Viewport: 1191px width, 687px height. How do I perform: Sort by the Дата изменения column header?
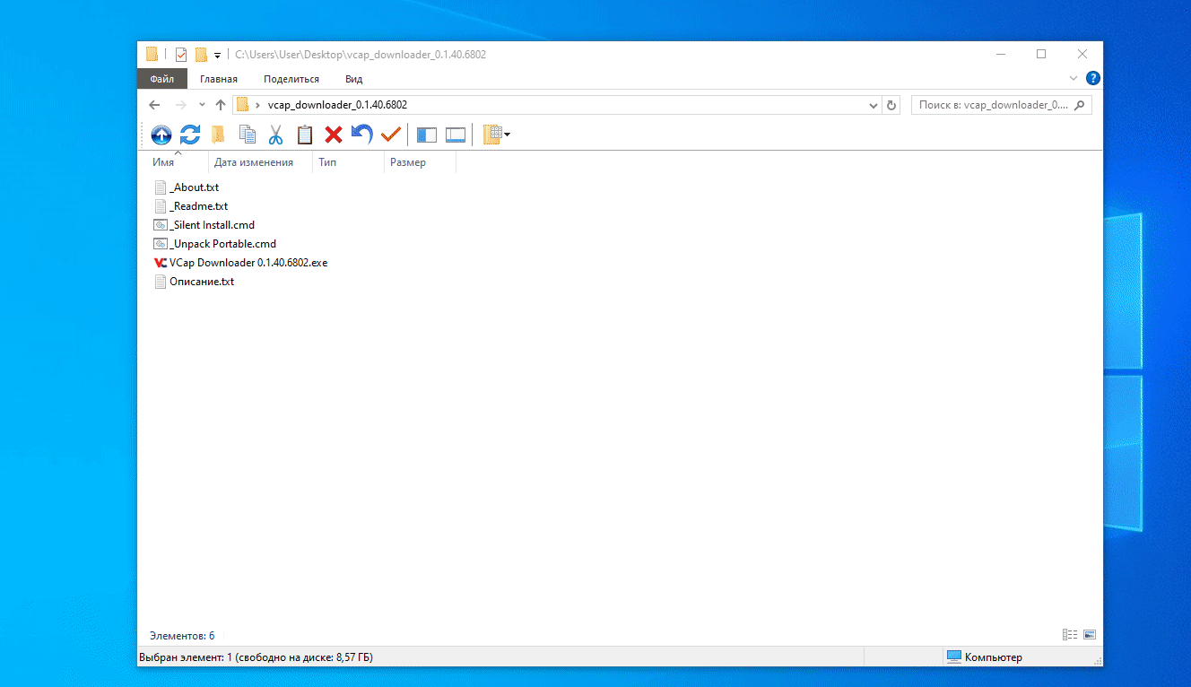point(254,162)
